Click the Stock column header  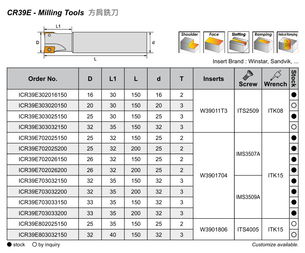point(294,79)
